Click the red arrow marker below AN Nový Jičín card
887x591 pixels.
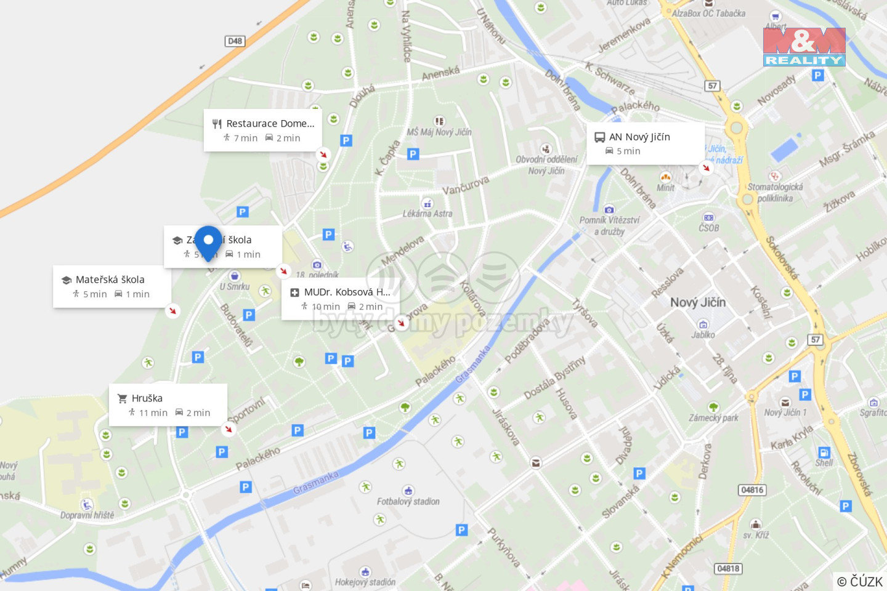706,167
